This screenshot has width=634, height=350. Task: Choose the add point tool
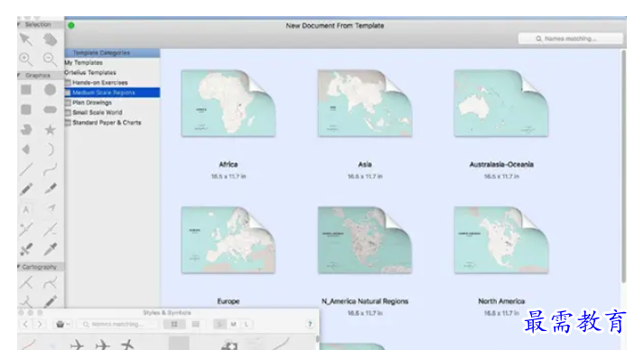click(x=26, y=229)
